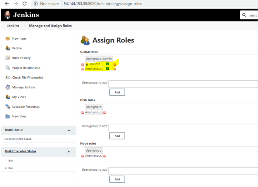Click the Build Queue header text

tap(14, 130)
